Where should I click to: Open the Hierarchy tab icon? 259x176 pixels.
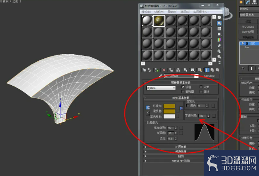coord(254,2)
